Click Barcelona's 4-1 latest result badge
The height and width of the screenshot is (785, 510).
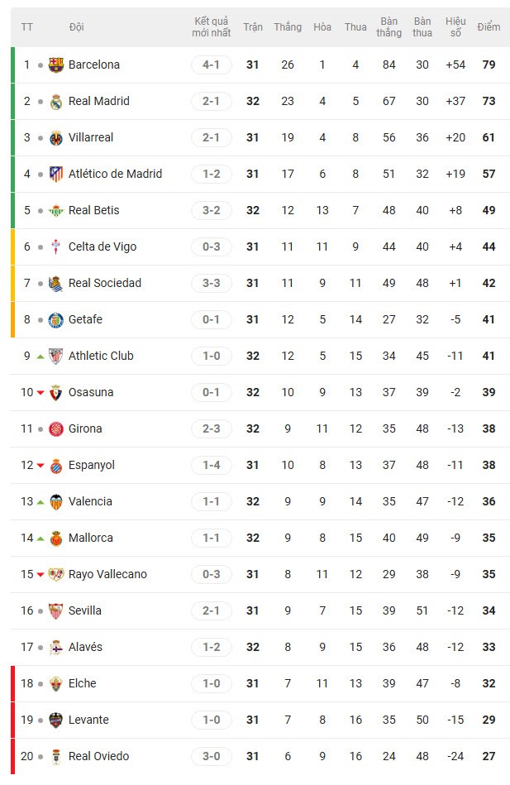tap(212, 65)
